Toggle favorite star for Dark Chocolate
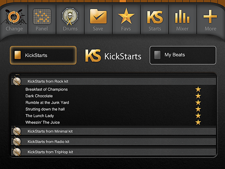 pos(198,96)
